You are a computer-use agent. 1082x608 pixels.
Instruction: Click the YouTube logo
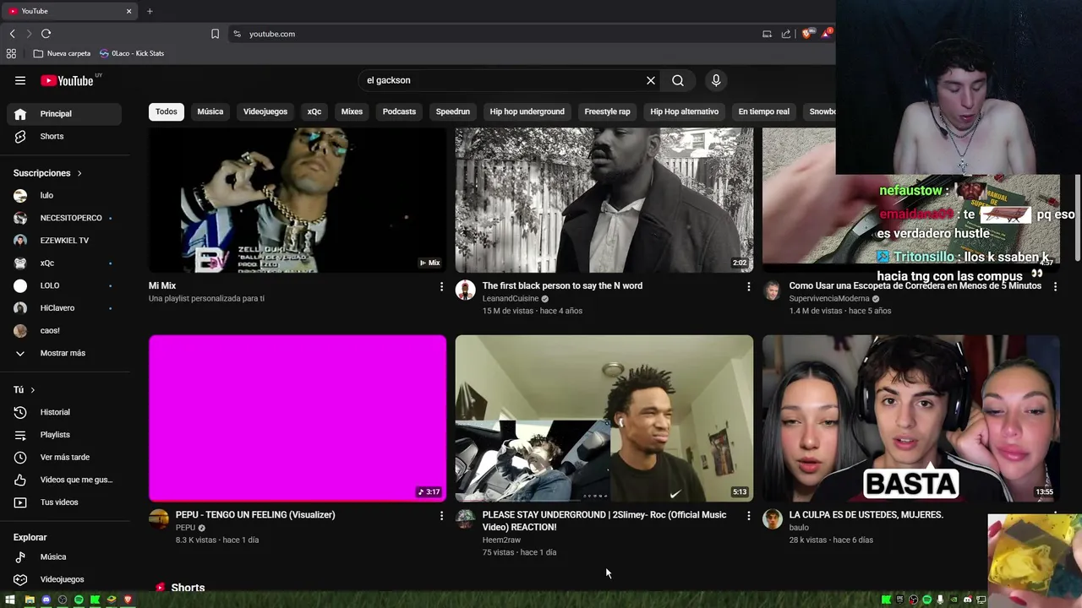(68, 80)
